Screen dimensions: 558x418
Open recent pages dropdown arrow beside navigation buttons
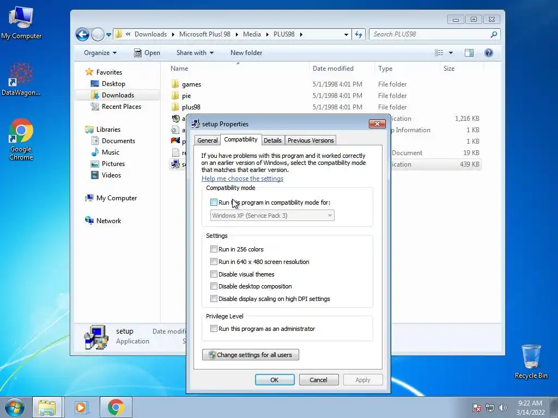pos(108,34)
